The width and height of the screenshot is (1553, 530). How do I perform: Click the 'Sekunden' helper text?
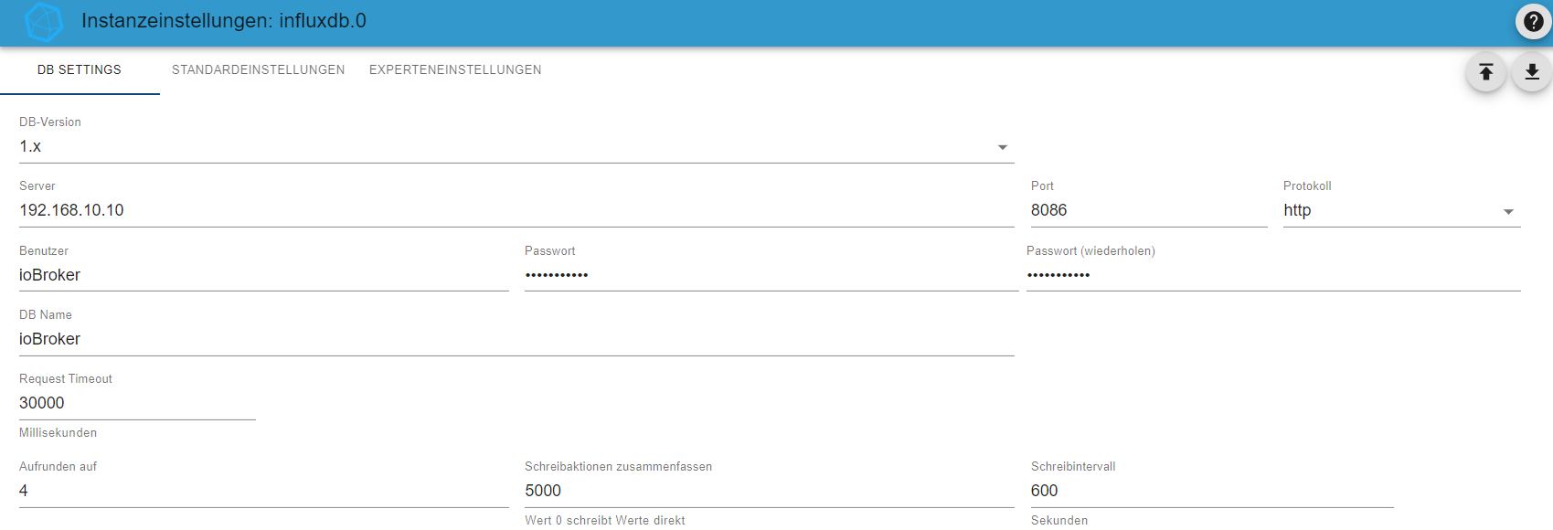(x=1059, y=521)
